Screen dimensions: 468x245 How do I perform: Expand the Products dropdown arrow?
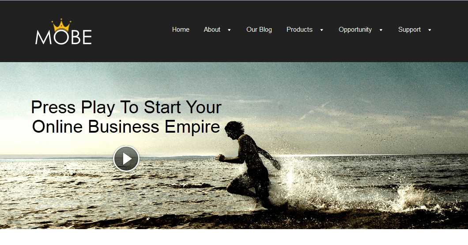pos(321,30)
